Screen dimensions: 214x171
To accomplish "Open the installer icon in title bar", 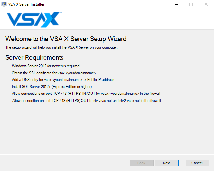I will click(x=4, y=4).
